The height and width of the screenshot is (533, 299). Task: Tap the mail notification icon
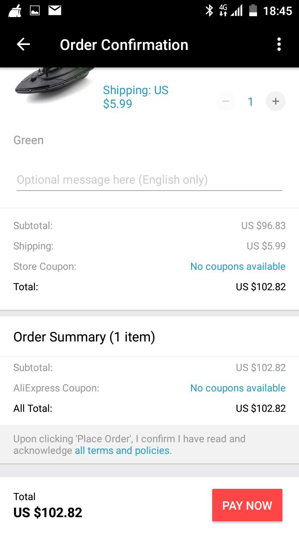[x=55, y=10]
